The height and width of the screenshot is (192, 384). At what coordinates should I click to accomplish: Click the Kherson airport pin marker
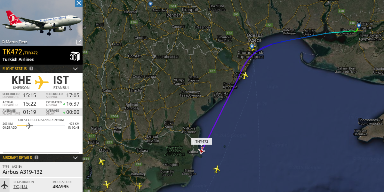(359, 26)
